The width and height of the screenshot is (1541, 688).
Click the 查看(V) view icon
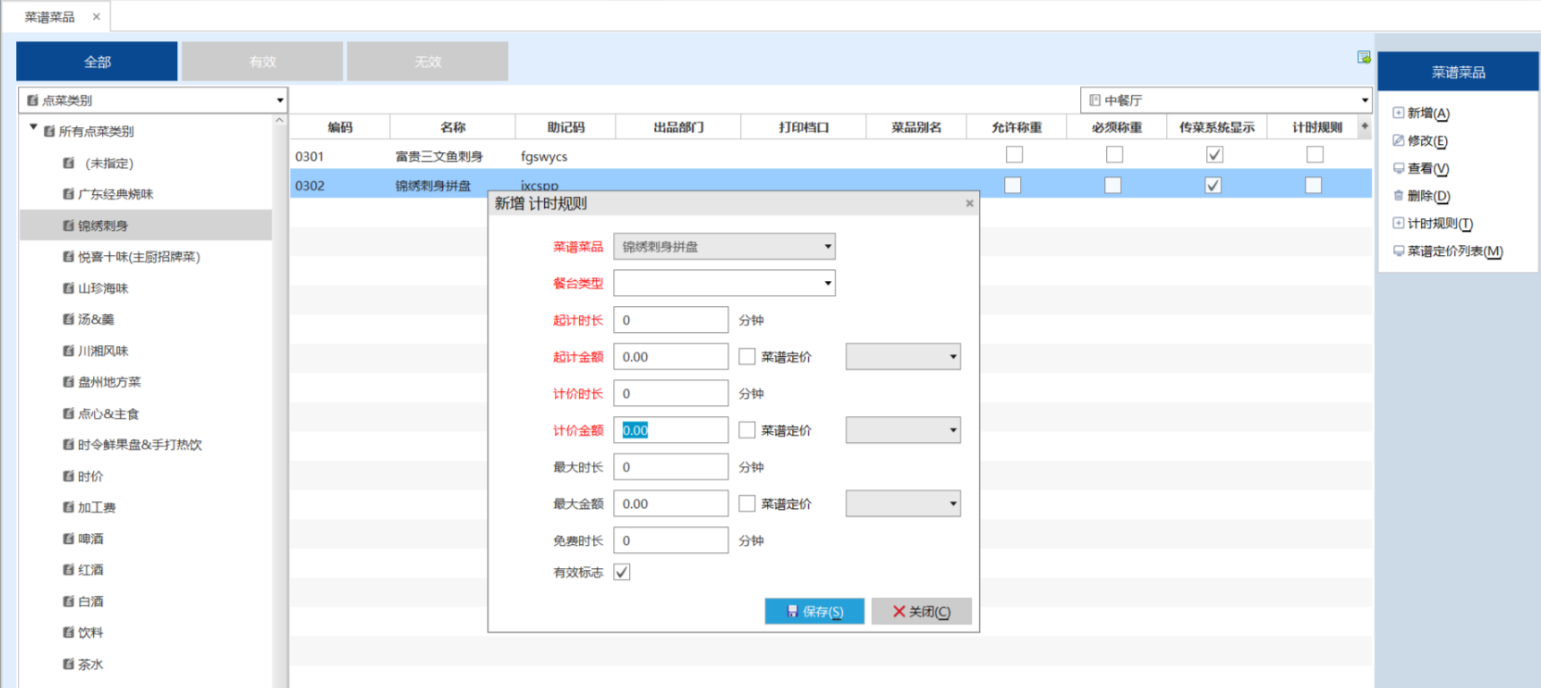pyautogui.click(x=1398, y=168)
